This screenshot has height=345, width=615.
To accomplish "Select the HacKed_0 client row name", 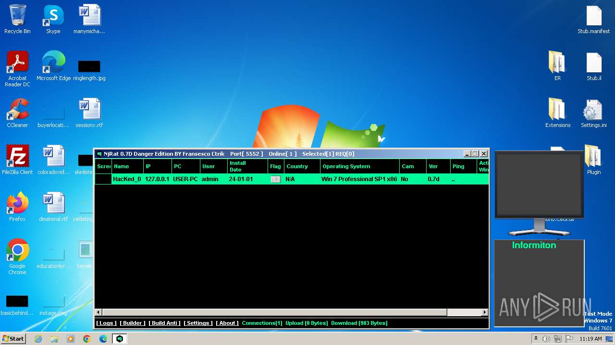I will (127, 179).
